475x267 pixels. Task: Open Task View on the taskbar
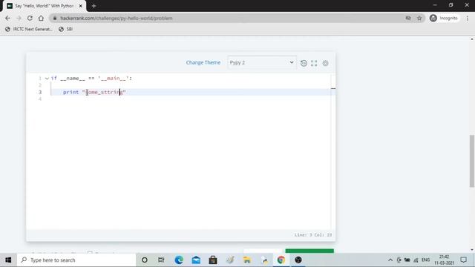pyautogui.click(x=161, y=260)
